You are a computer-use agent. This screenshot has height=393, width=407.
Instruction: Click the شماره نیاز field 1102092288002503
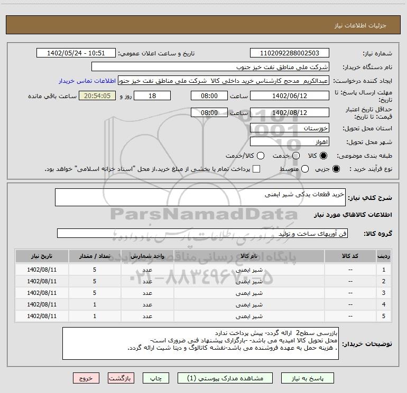(290, 53)
